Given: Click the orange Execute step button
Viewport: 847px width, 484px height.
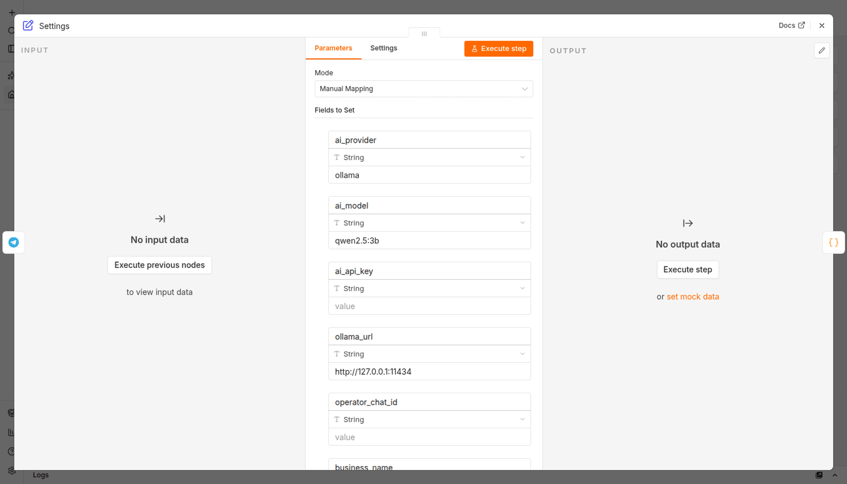Looking at the screenshot, I should (x=498, y=49).
